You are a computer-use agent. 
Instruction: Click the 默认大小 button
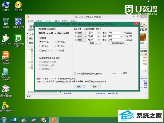click(x=94, y=43)
